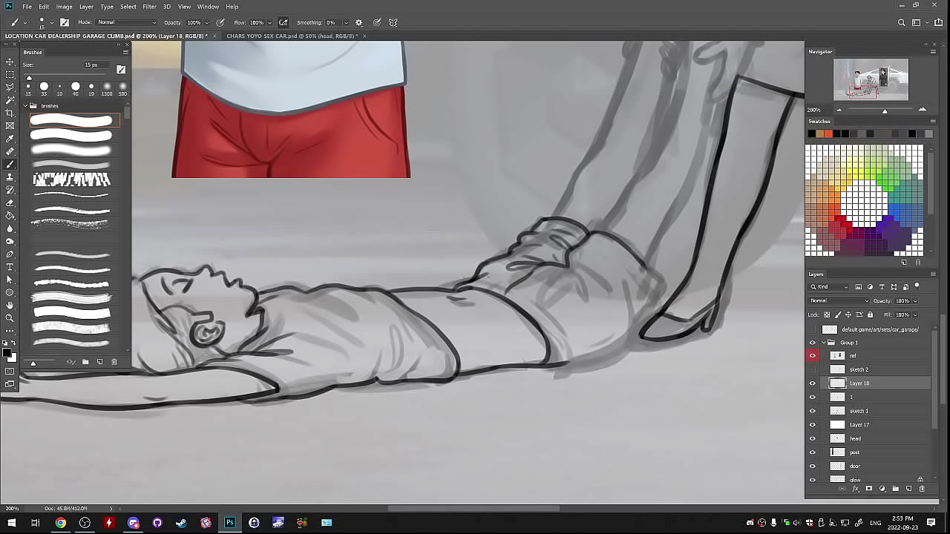The width and height of the screenshot is (950, 534).
Task: Choose the Eraser tool in the toolbar
Action: click(10, 202)
